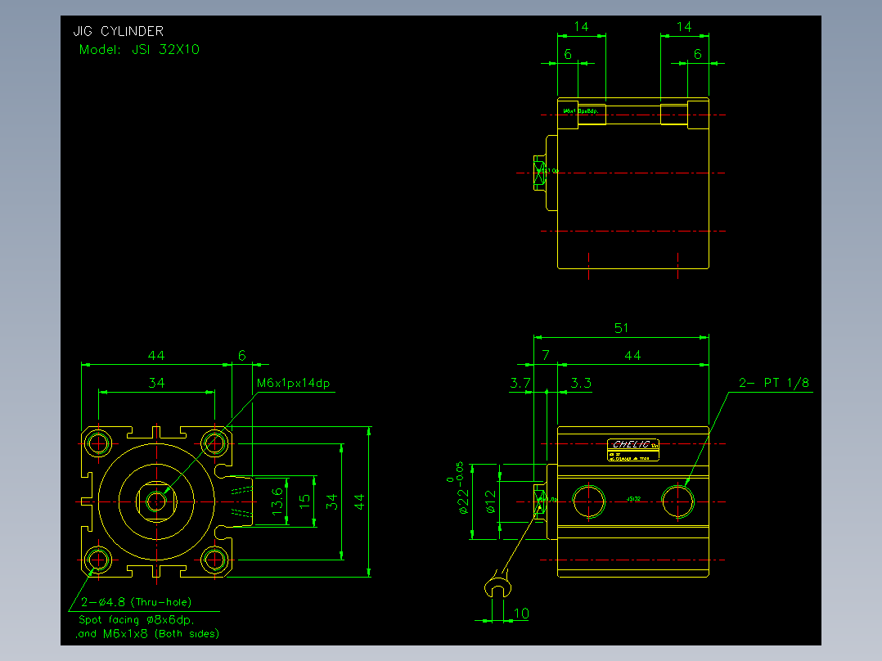Select the "2-ø4.8 (Thru-hole)" note
The image size is (882, 661).
[136, 602]
